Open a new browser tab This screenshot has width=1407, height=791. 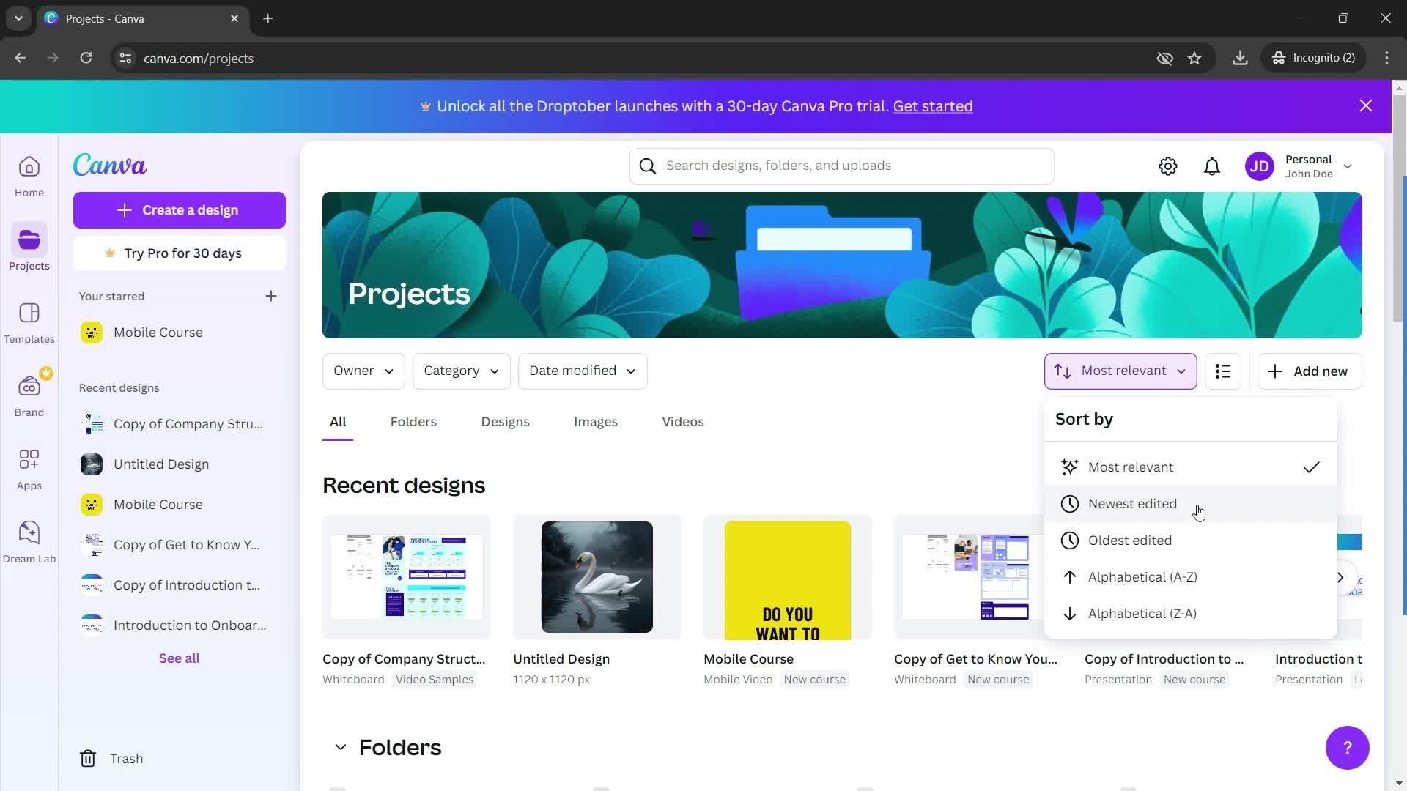coord(268,18)
